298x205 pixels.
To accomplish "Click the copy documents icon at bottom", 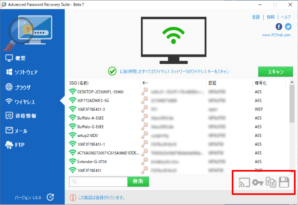I will [x=271, y=182].
